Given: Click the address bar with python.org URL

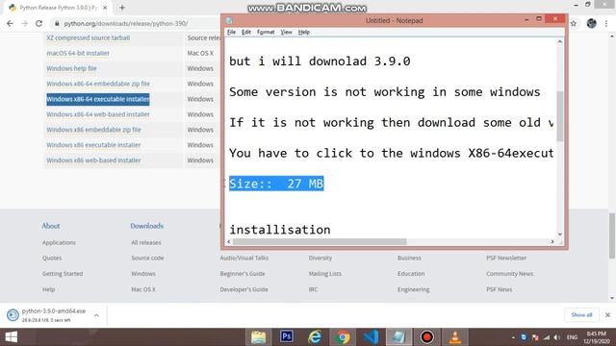Looking at the screenshot, I should (126, 23).
